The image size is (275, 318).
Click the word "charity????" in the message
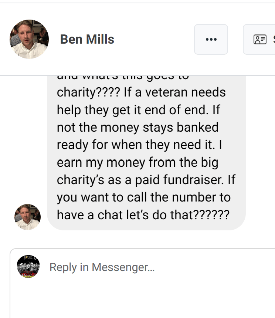(x=88, y=92)
